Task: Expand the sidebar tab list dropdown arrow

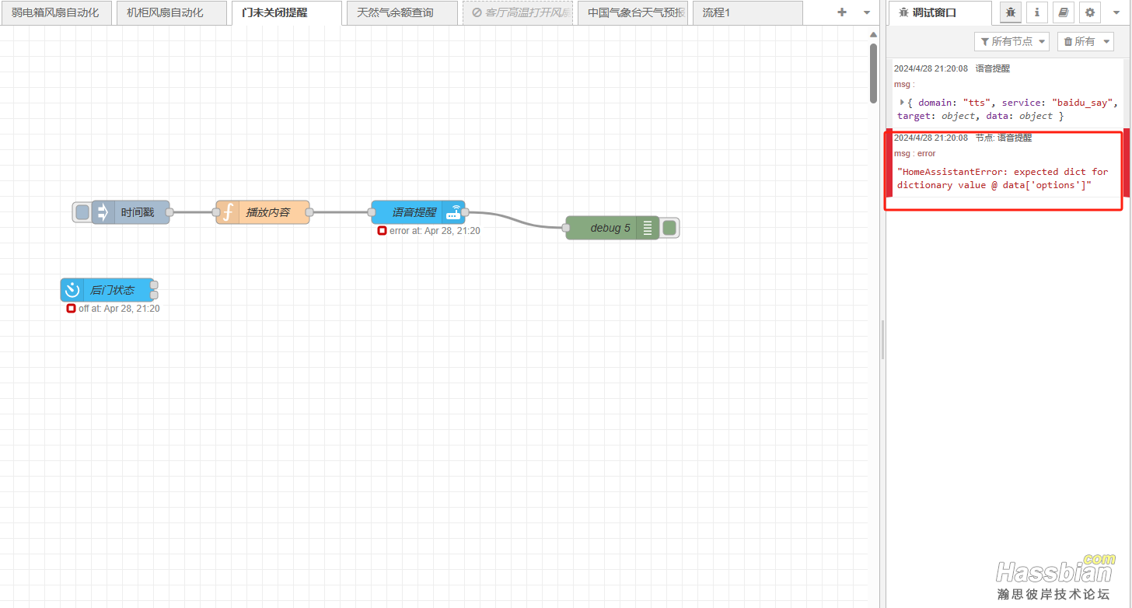Action: click(x=1116, y=12)
